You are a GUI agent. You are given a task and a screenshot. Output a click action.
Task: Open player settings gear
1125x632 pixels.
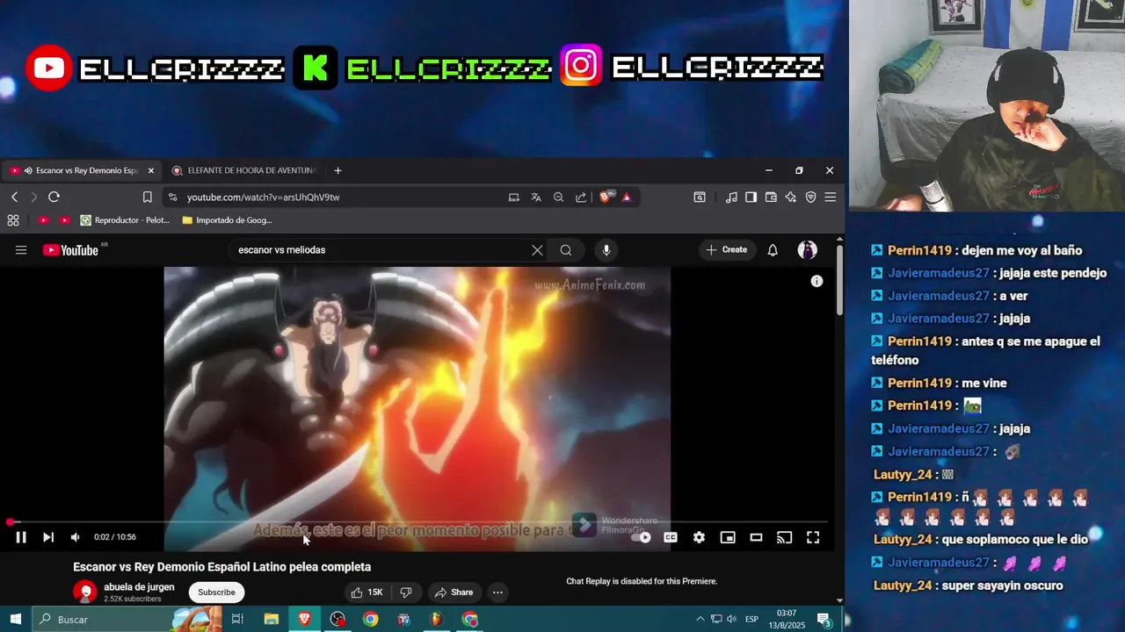point(699,537)
